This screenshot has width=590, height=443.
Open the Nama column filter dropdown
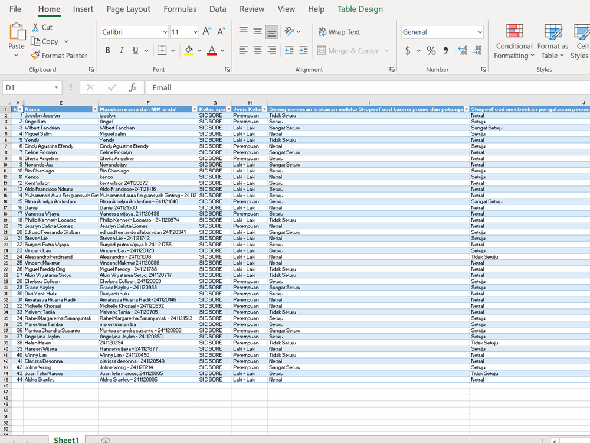tap(95, 109)
